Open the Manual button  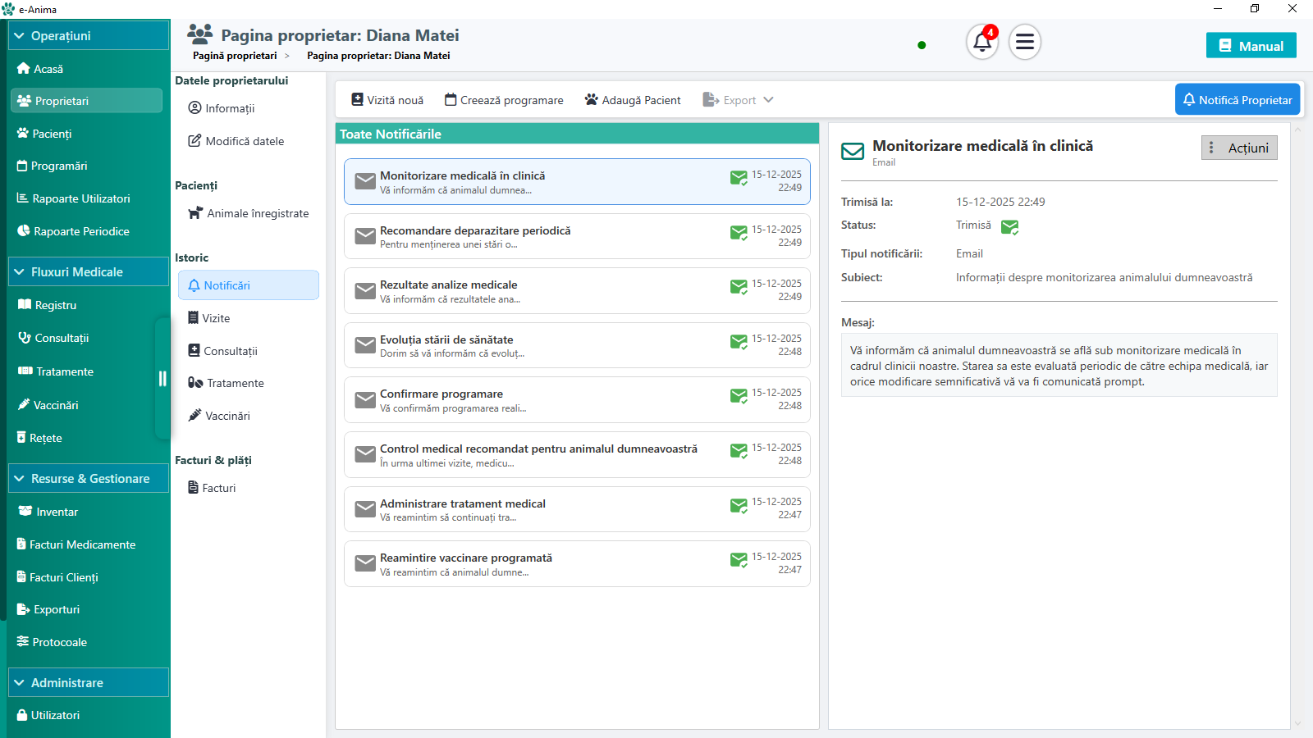tap(1251, 46)
